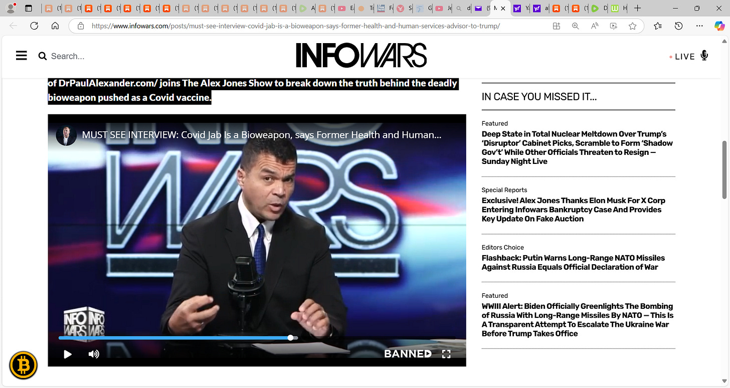The image size is (730, 388).
Task: Launch Copilot from the toolbar
Action: click(x=719, y=26)
